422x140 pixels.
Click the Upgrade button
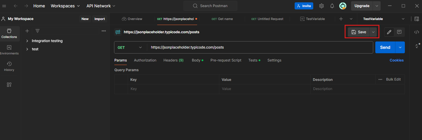click(x=362, y=6)
